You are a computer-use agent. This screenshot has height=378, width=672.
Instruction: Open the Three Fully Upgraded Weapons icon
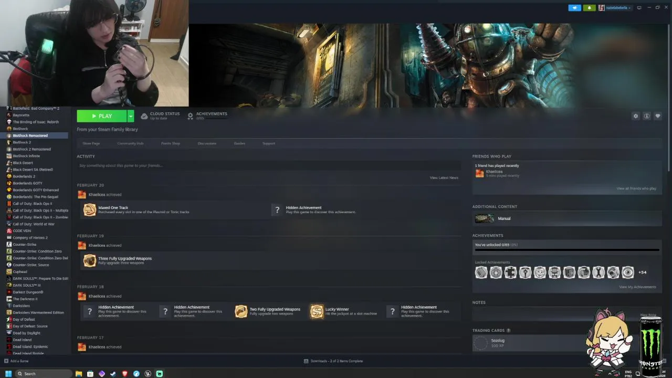click(x=90, y=260)
